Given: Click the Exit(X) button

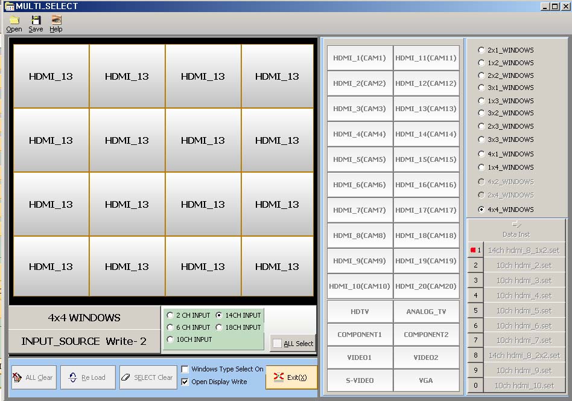Looking at the screenshot, I should 291,377.
